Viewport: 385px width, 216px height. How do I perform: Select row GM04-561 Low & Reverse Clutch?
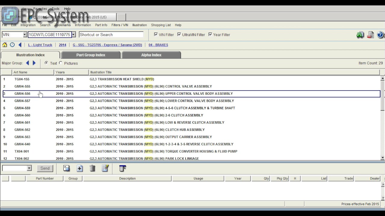pos(191,122)
